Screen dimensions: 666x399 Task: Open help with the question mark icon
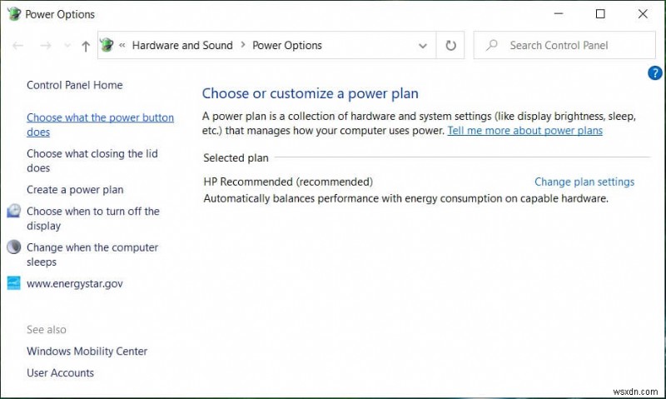(x=654, y=73)
